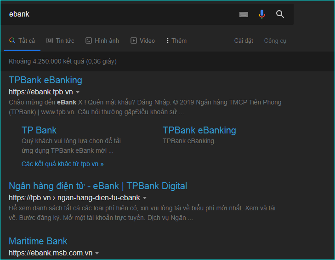Click the URL text 'https://ebank.msb.com.vn'
This screenshot has height=260, width=335.
[51, 253]
